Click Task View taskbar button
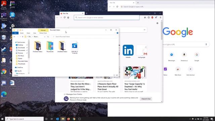The image size is (215, 121). tap(52, 119)
